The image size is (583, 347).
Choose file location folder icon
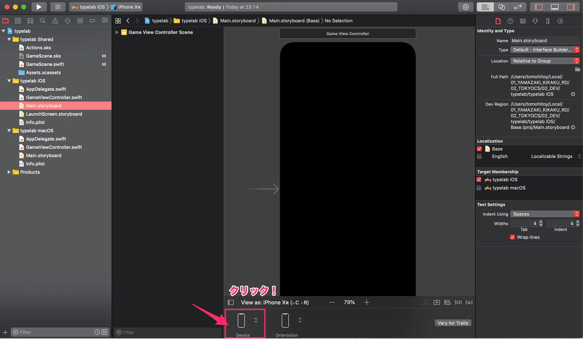coord(577,69)
